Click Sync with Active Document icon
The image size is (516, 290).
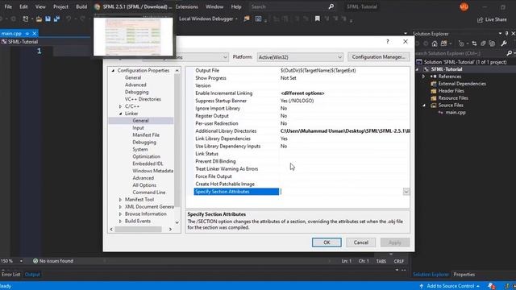click(x=474, y=43)
